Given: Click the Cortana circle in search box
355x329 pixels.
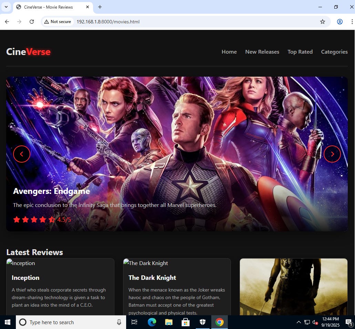Looking at the screenshot, I should pos(23,322).
